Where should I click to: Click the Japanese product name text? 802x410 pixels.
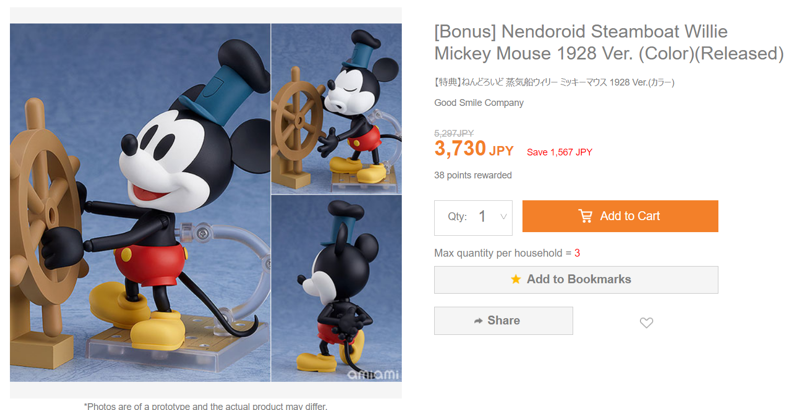click(x=554, y=82)
